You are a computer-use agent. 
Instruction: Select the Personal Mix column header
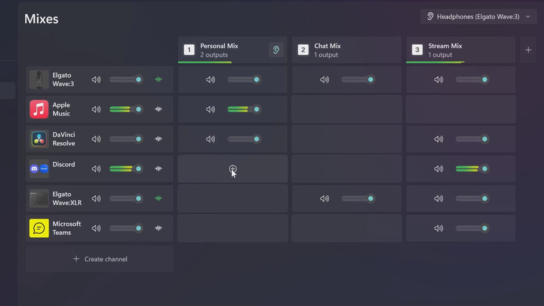pyautogui.click(x=233, y=50)
